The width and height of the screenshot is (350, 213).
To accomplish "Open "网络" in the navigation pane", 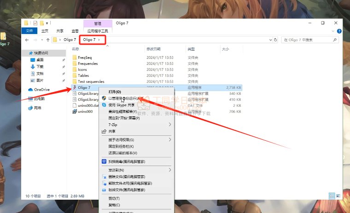I will pyautogui.click(x=37, y=108).
